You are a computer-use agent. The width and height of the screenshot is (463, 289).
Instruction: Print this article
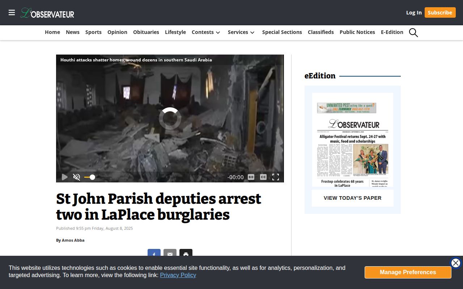pos(186,253)
